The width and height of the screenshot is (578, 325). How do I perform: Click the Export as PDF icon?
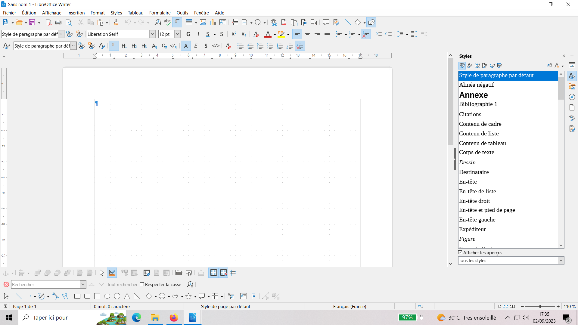click(x=48, y=22)
